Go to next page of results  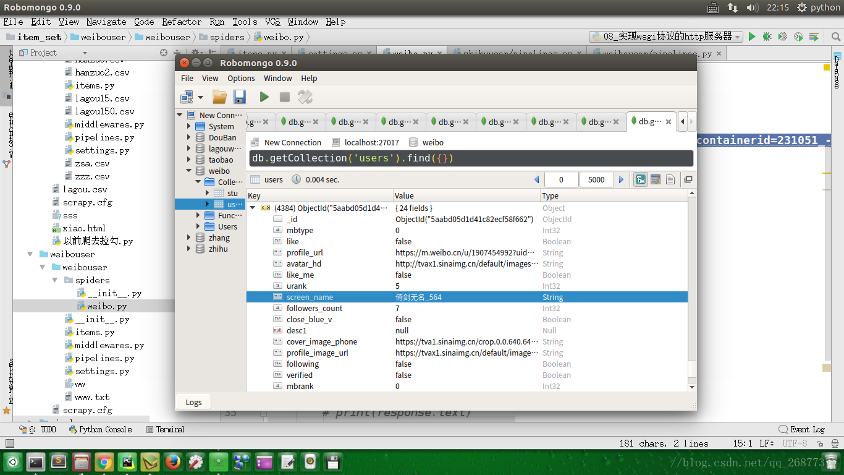622,179
